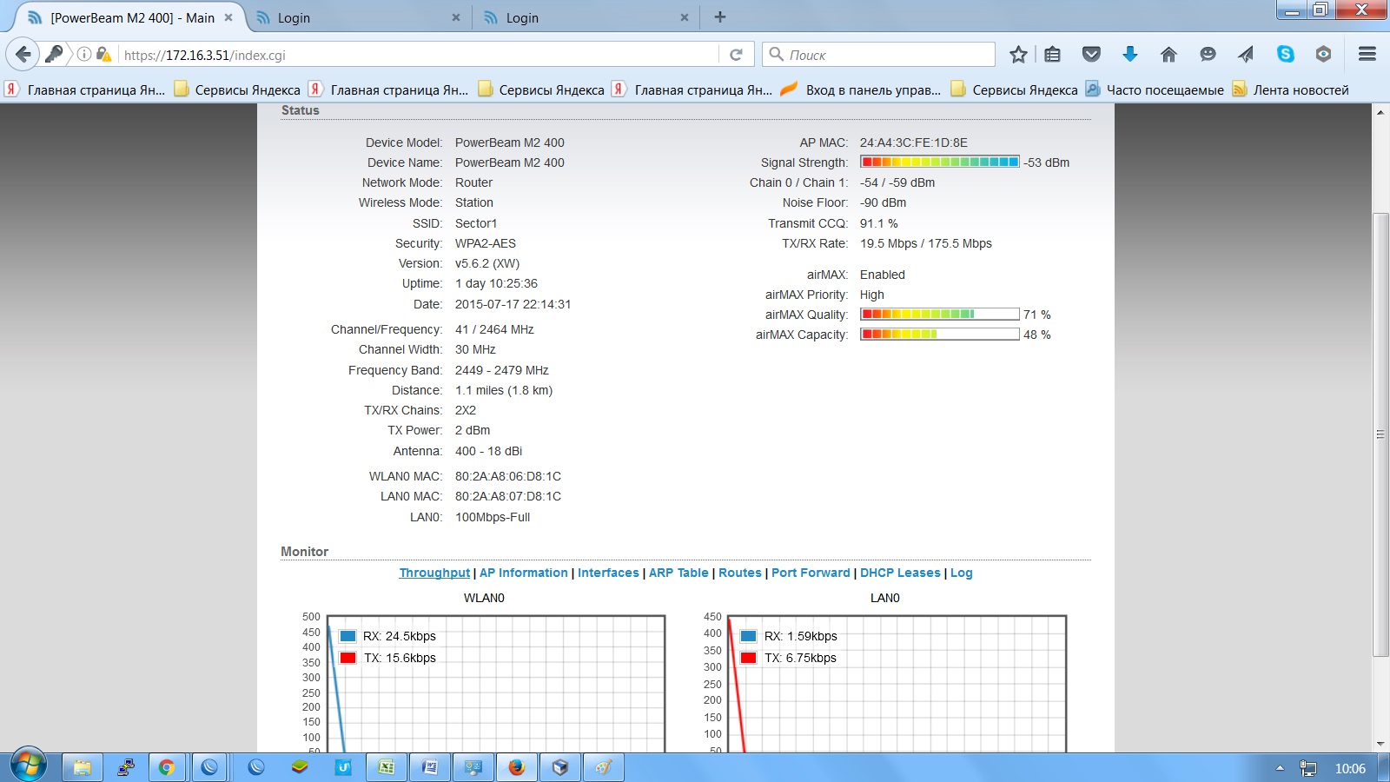This screenshot has height=782, width=1390.
Task: Open the Downloads arrow in toolbar
Action: coord(1129,55)
